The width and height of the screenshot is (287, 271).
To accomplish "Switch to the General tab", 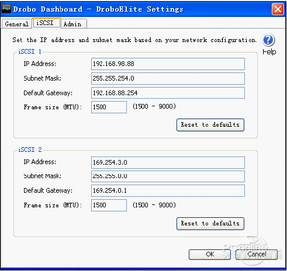I will point(17,24).
